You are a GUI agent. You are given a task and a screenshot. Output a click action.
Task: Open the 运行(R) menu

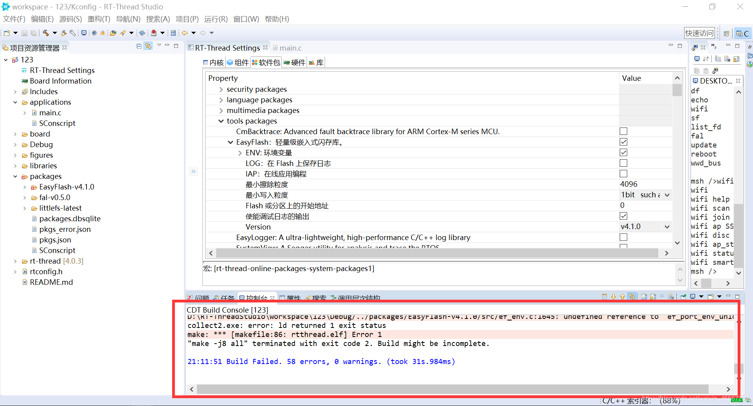pyautogui.click(x=216, y=19)
